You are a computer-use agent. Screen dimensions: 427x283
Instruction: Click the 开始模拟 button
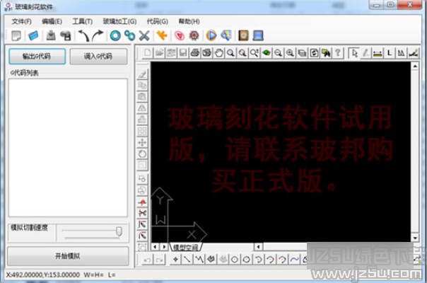[68, 256]
